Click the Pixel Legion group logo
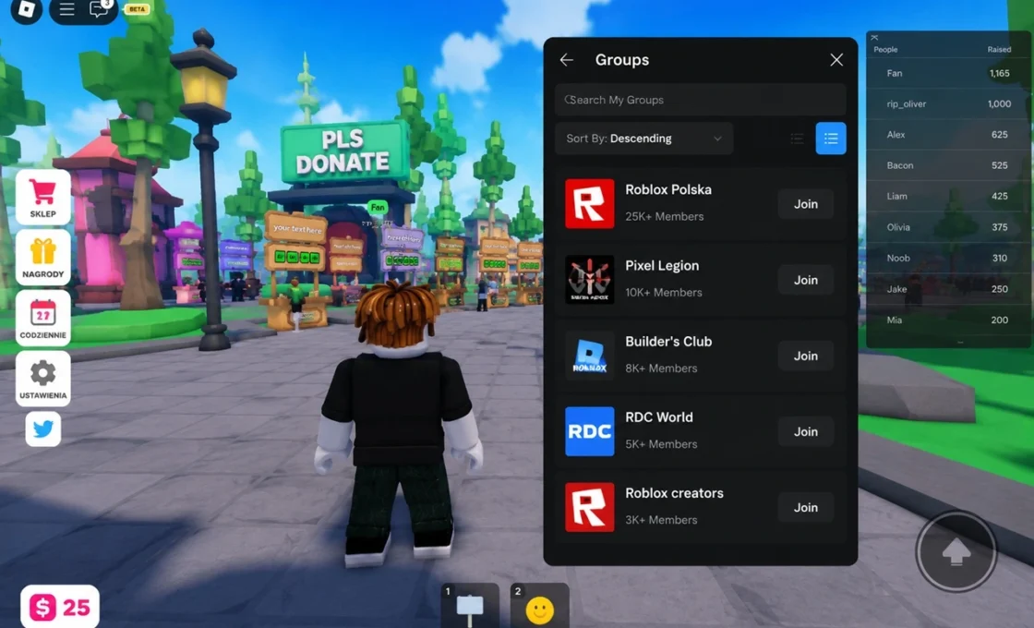The width and height of the screenshot is (1034, 628). (x=590, y=280)
